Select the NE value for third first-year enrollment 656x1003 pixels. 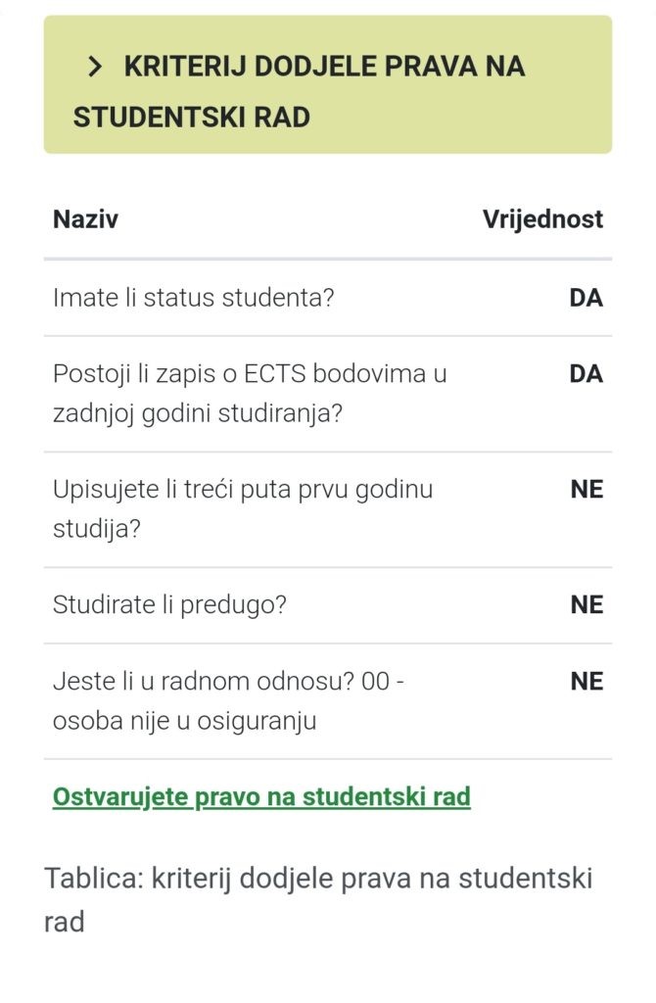click(x=586, y=490)
